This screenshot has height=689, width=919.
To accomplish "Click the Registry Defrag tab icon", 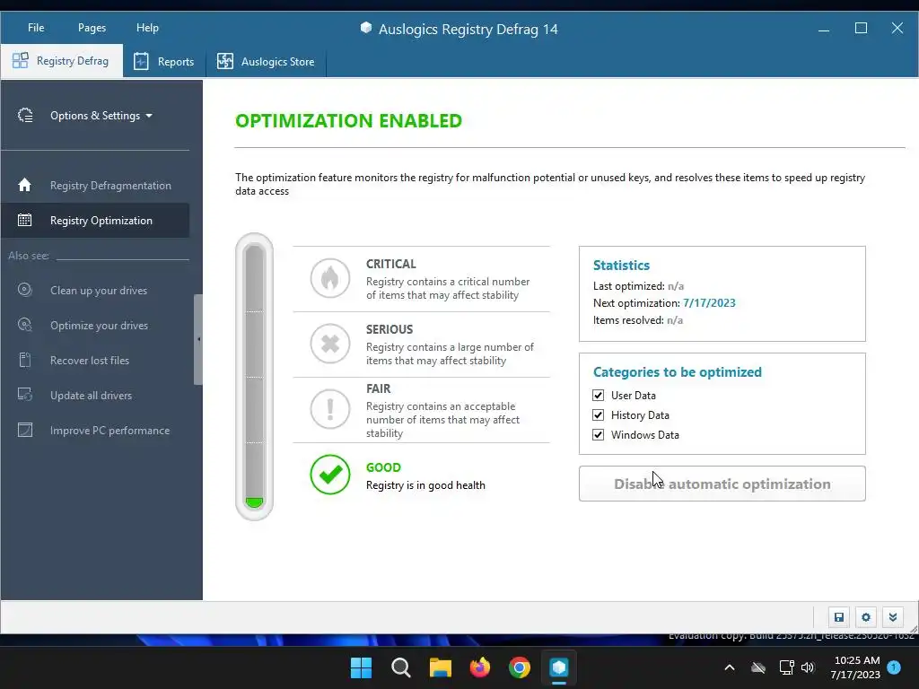I will 21,60.
